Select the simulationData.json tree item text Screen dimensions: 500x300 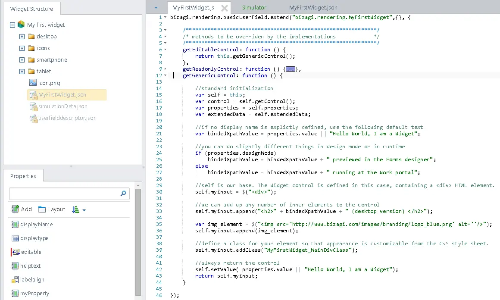click(63, 106)
